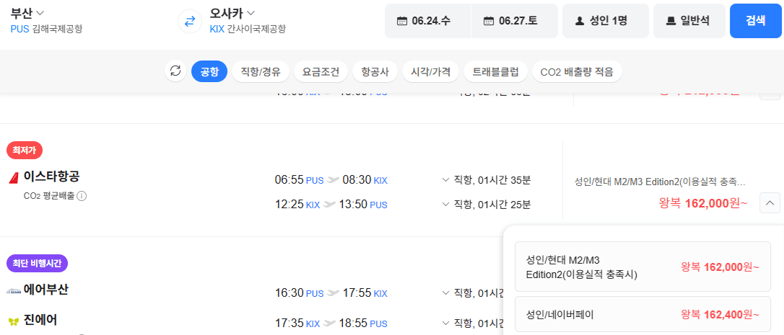Click the 최단 비행시간 badge
Screen dimensions: 784x335
(x=37, y=263)
